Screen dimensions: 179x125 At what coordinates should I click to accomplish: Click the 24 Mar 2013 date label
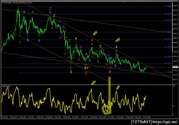click(x=67, y=117)
